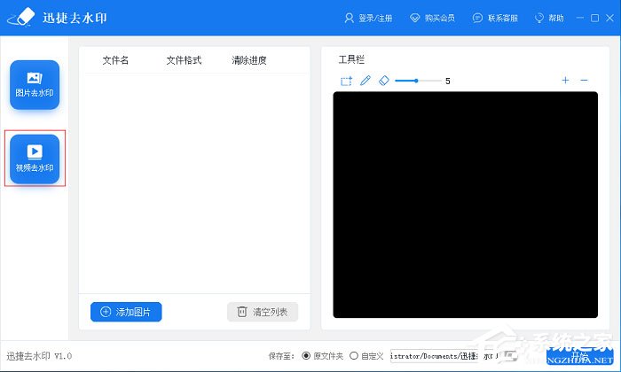Click the 清除进度 column header
This screenshot has height=372, width=621.
(248, 60)
